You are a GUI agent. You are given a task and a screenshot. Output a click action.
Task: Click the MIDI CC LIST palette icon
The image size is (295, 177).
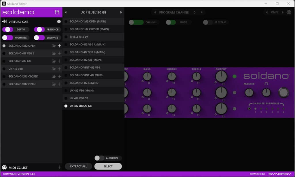click(4, 168)
